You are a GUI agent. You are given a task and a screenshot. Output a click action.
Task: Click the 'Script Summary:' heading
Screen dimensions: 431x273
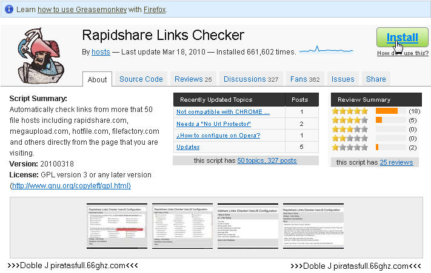click(38, 99)
